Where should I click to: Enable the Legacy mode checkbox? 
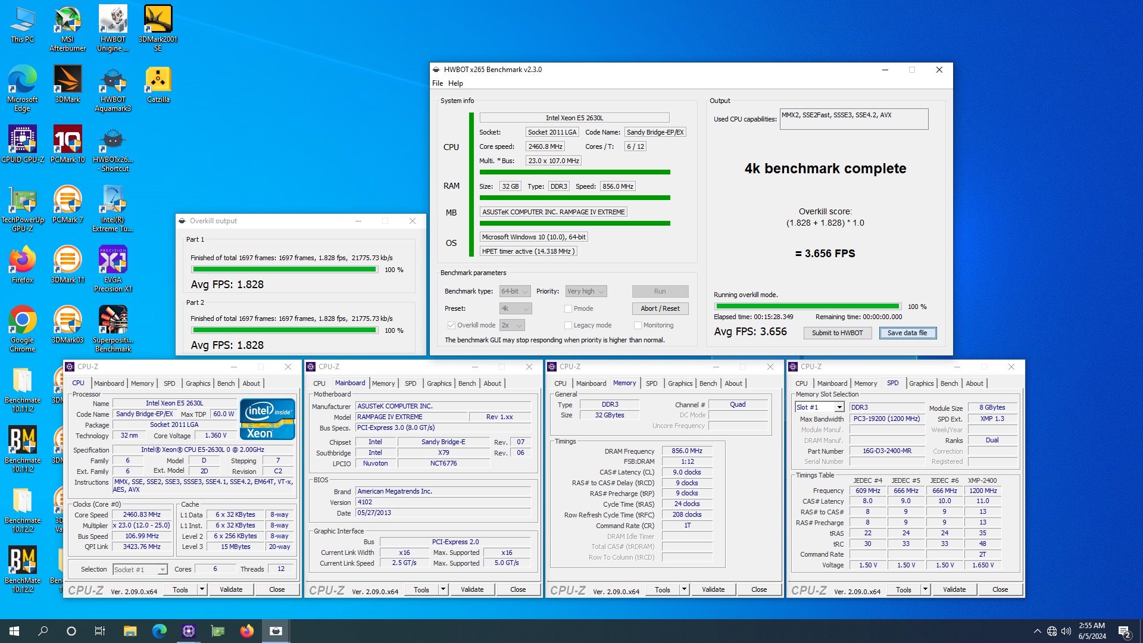(568, 326)
